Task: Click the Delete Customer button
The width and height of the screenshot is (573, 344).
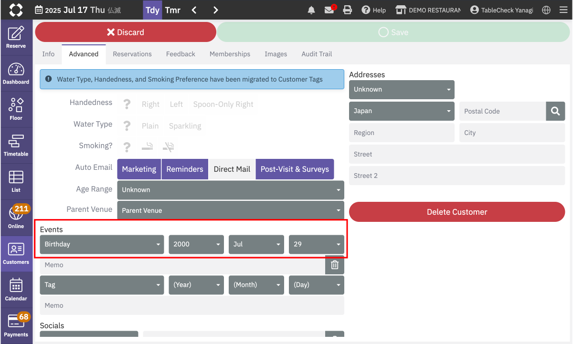Action: [457, 212]
